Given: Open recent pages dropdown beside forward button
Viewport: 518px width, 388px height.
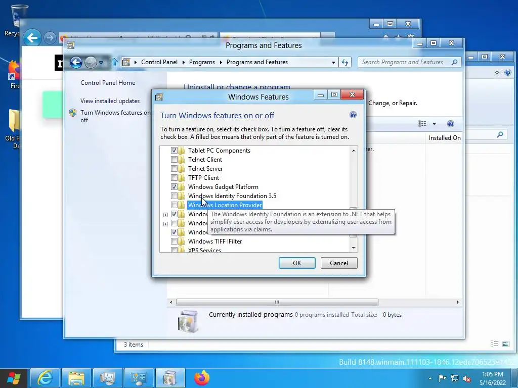Looking at the screenshot, I should [101, 62].
